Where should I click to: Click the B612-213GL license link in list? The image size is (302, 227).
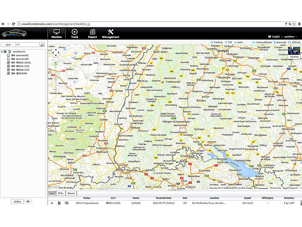tap(113, 203)
